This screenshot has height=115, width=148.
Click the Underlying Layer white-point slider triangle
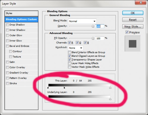(110, 99)
